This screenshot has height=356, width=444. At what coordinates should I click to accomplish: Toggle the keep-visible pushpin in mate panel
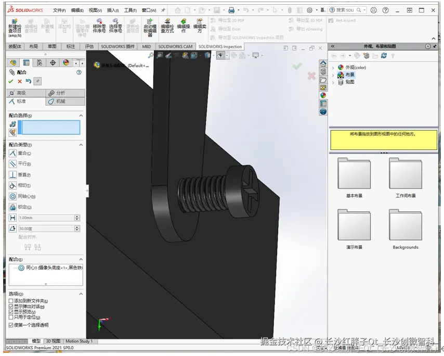[x=37, y=81]
